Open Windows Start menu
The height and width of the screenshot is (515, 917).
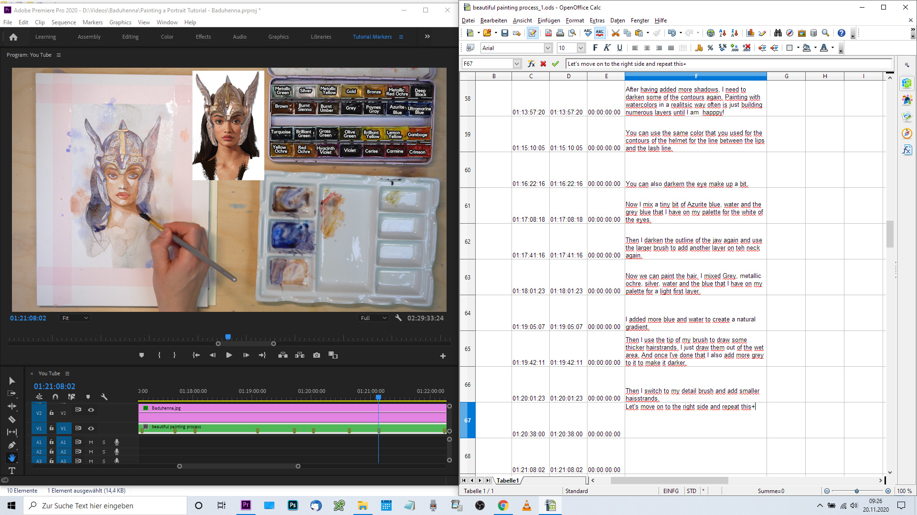click(11, 505)
